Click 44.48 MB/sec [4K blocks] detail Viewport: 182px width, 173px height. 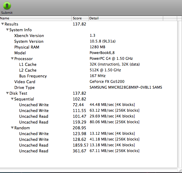[112, 105]
